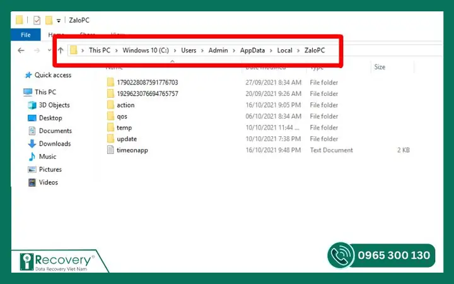Select Admin in address breadcrumb

pyautogui.click(x=218, y=50)
